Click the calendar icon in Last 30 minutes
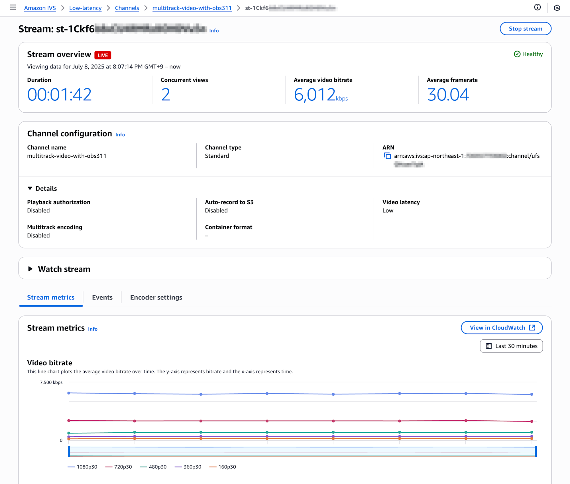The width and height of the screenshot is (570, 484). point(488,346)
